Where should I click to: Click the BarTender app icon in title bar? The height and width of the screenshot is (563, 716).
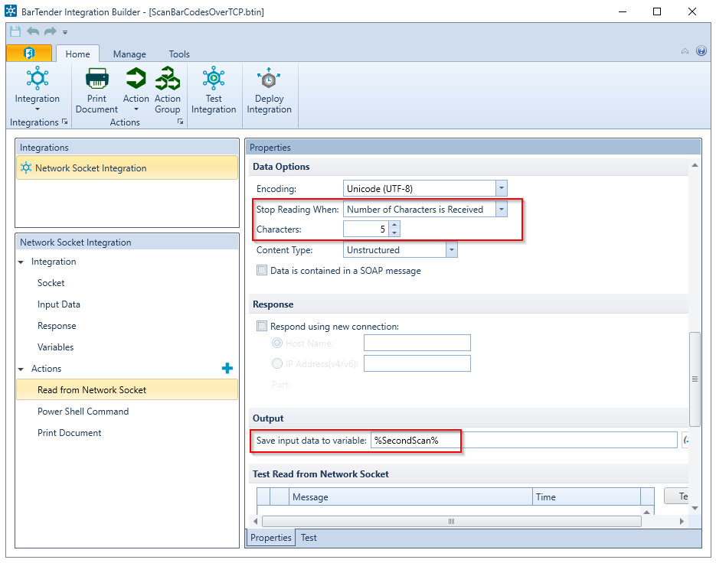(x=11, y=11)
